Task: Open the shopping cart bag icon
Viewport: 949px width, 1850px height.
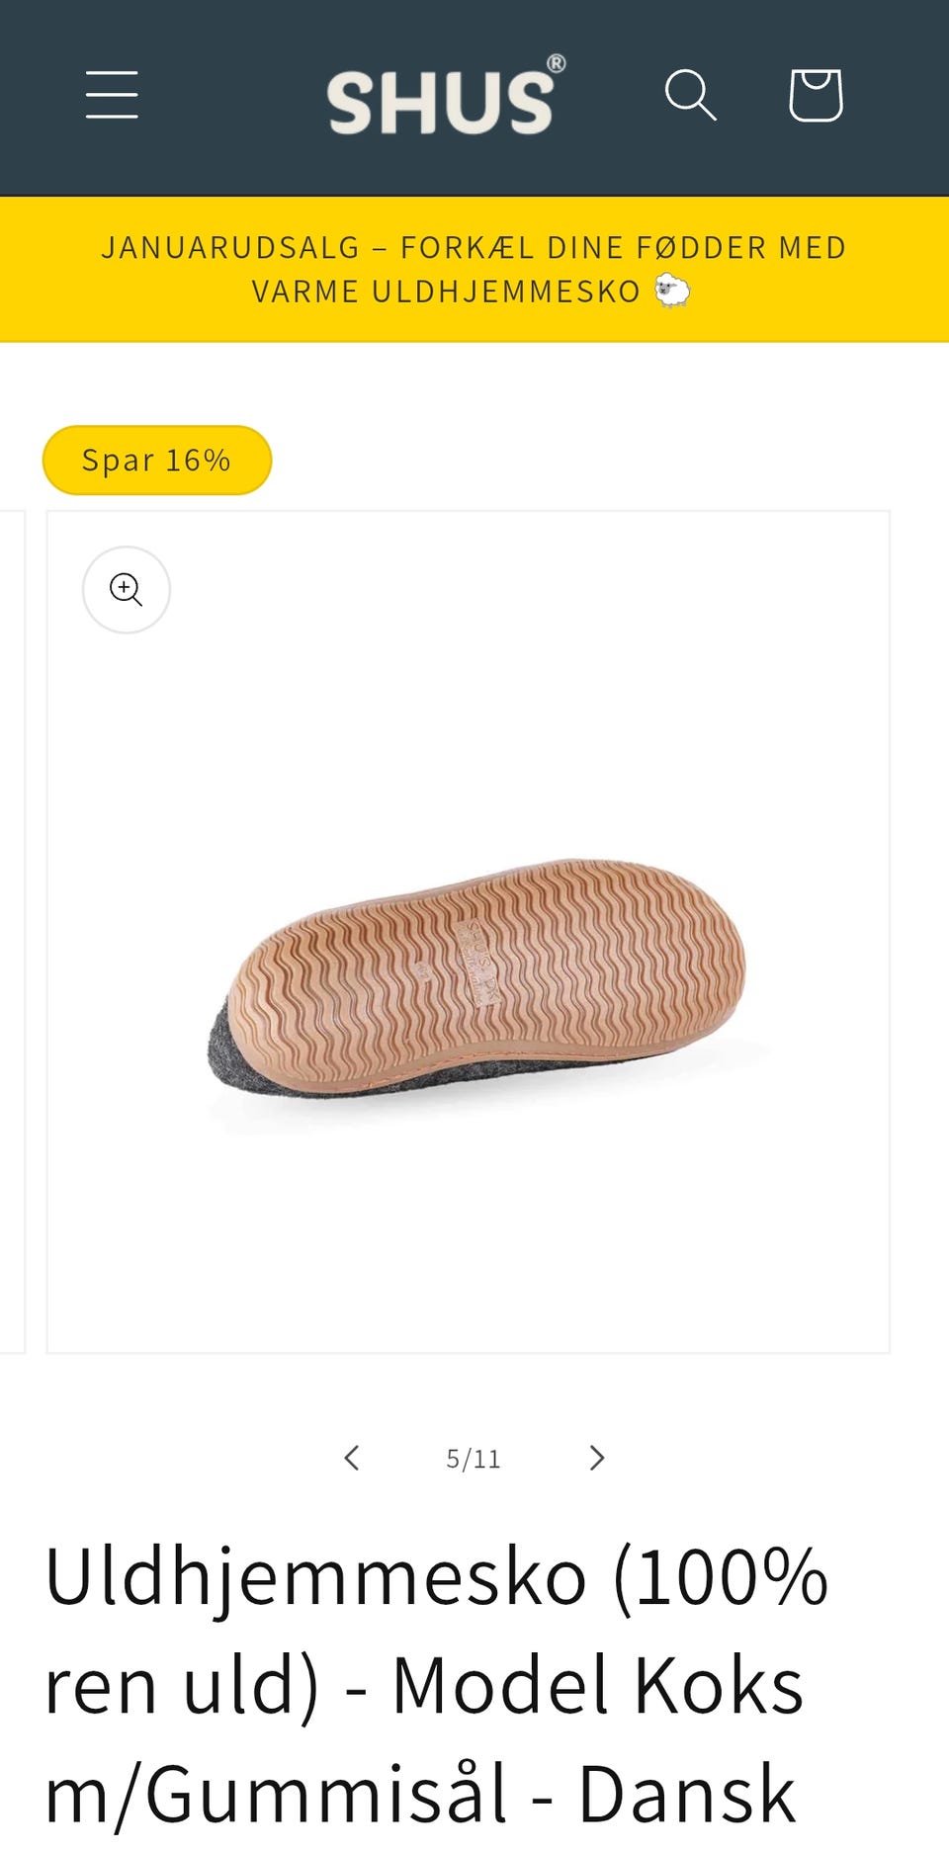Action: (816, 95)
